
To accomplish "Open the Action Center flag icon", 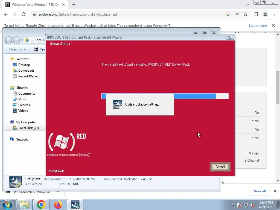I will (x=239, y=205).
